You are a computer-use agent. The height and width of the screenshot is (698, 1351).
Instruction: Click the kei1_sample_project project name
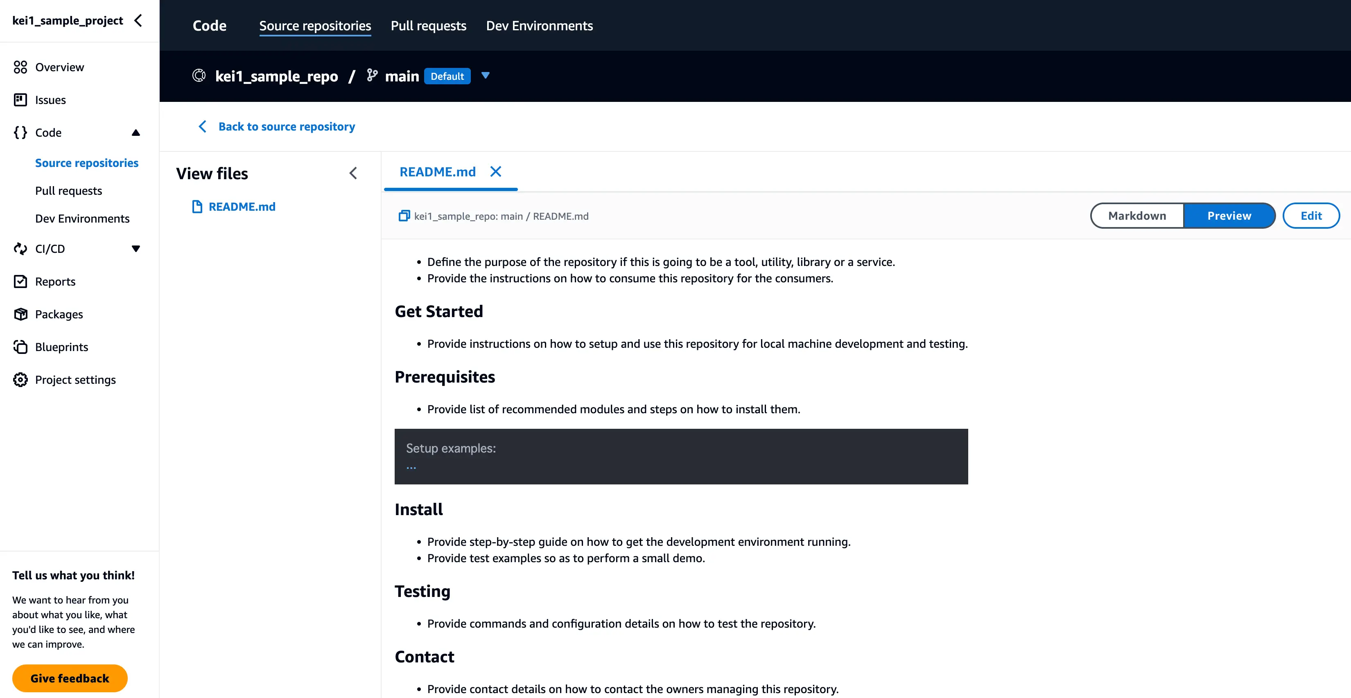(x=68, y=20)
